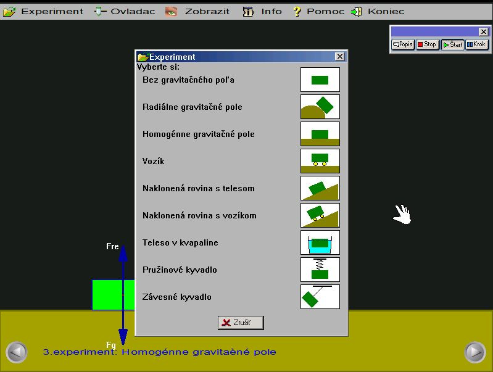This screenshot has width=493, height=372.
Task: Choose the body in liquid icon
Action: pyautogui.click(x=320, y=242)
